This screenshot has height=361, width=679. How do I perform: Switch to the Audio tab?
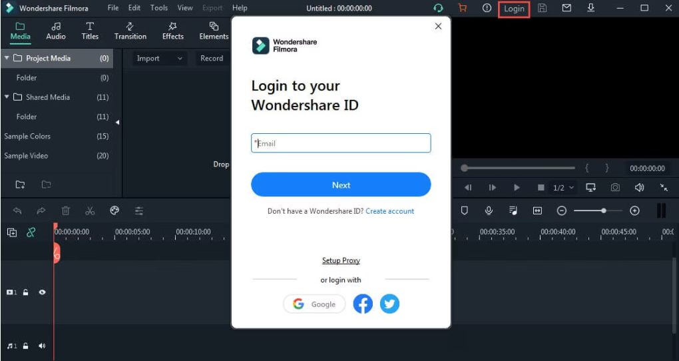(x=56, y=31)
